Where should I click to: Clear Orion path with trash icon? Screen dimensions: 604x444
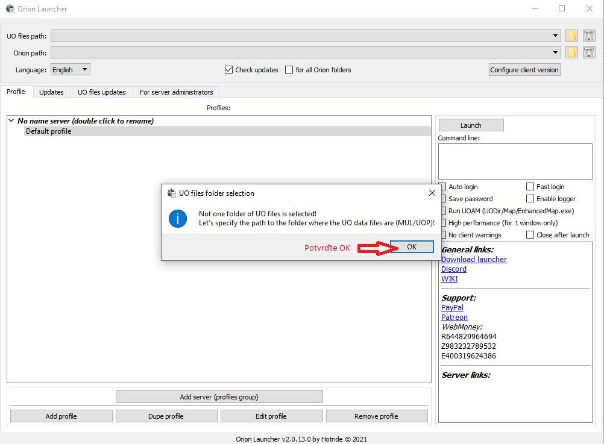tap(588, 52)
